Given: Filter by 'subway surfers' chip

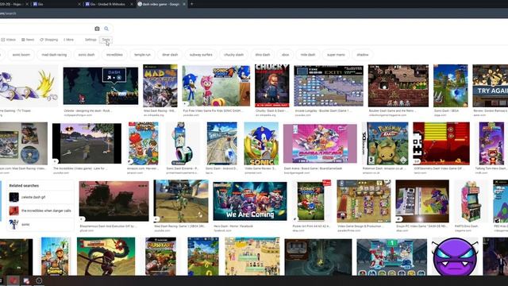Looking at the screenshot, I should point(201,55).
